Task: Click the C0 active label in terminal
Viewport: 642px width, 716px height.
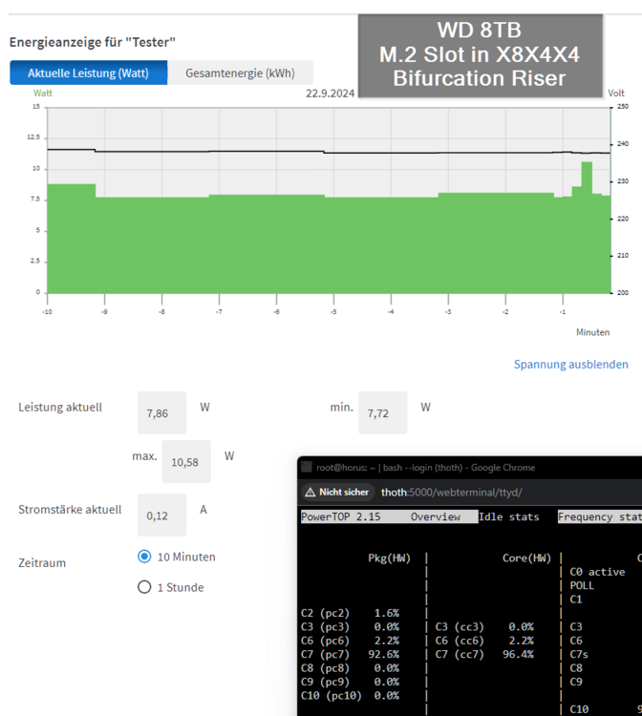Action: pos(597,572)
